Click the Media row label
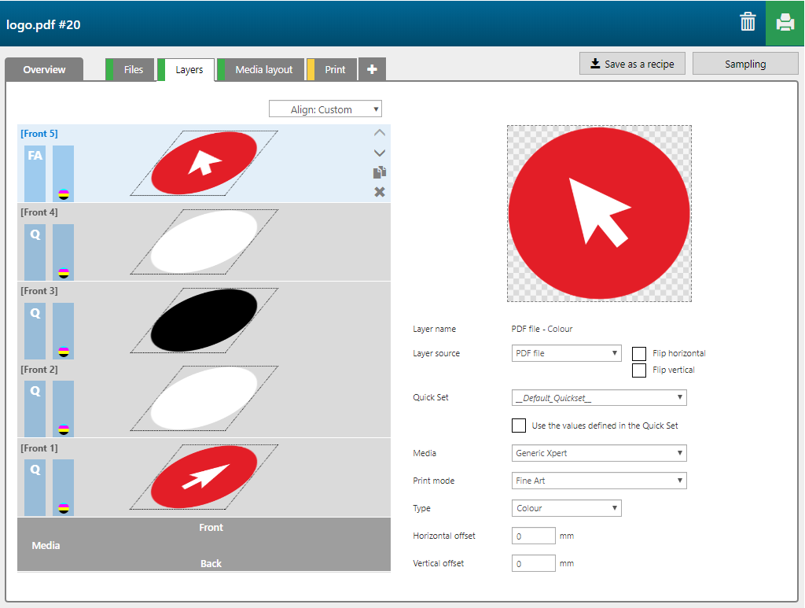The height and width of the screenshot is (608, 805). 46,545
